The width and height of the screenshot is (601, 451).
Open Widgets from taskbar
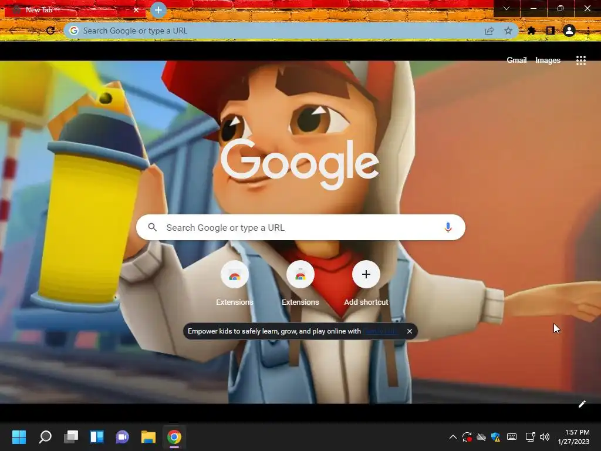[x=97, y=437]
